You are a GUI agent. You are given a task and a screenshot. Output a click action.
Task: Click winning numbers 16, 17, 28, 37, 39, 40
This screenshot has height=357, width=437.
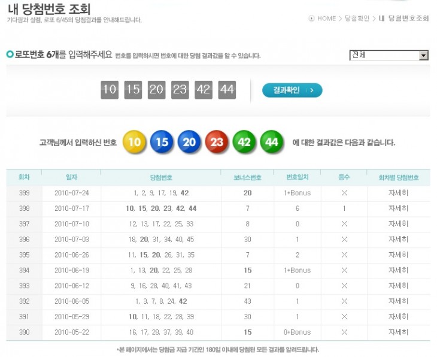(x=161, y=332)
